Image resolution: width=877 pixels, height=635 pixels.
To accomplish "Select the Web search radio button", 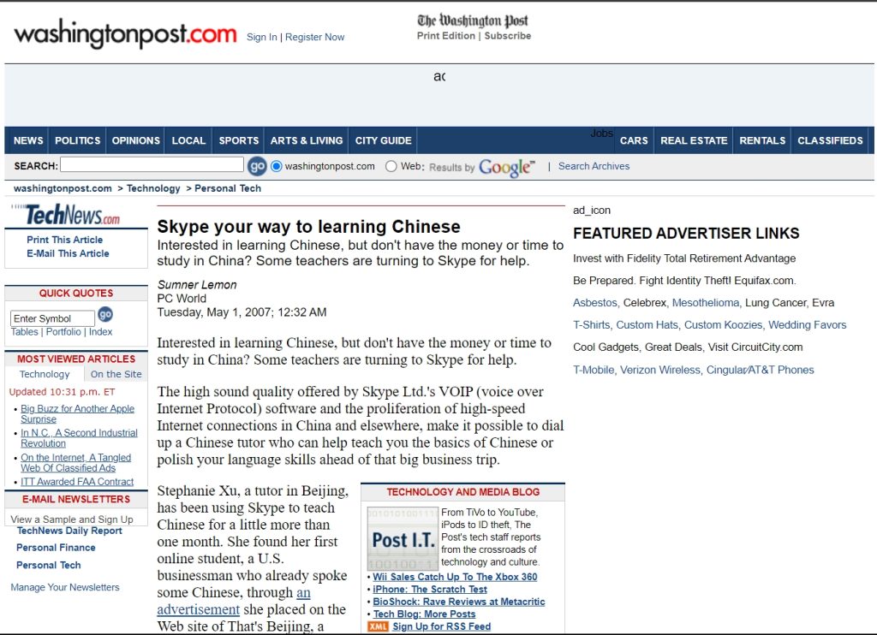I will coord(391,166).
